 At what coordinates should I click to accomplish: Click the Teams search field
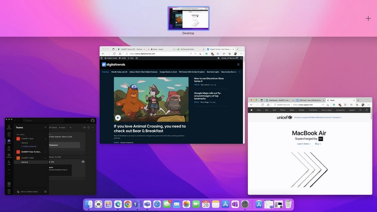pos(43,121)
